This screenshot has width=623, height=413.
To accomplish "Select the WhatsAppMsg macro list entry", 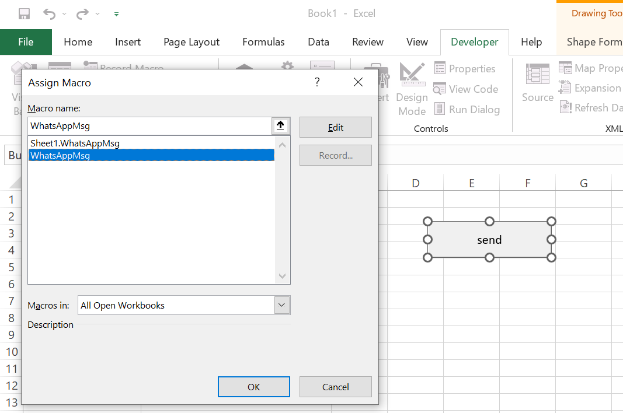I will 151,155.
